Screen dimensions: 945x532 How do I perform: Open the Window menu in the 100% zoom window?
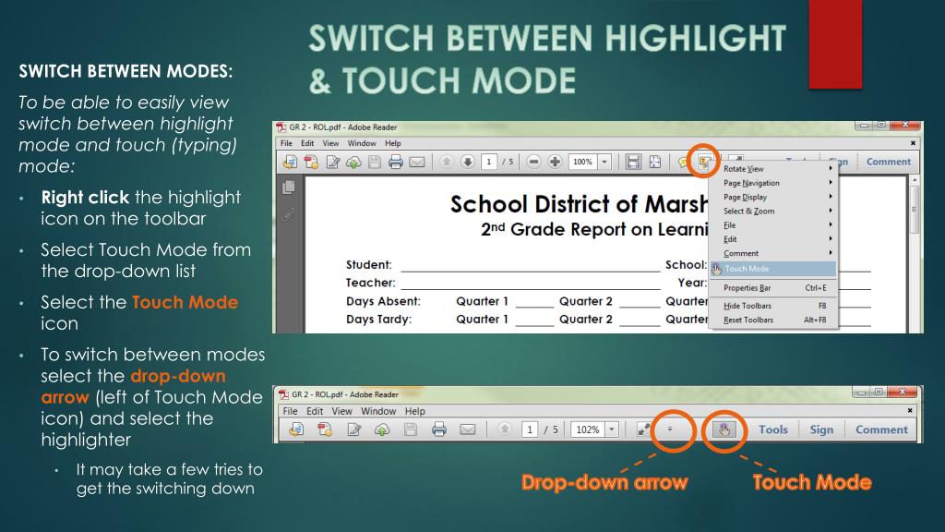pyautogui.click(x=362, y=143)
